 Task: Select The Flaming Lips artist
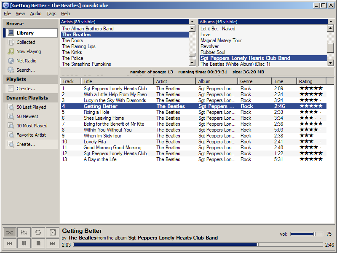[x=125, y=46]
